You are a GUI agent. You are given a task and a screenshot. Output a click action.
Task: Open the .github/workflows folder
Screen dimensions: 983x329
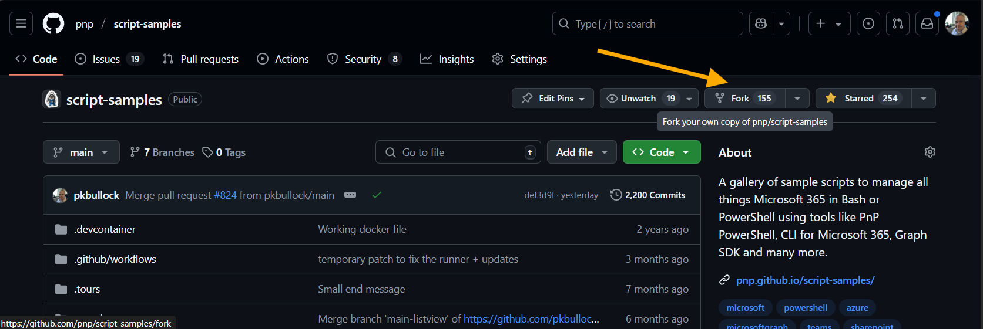click(115, 259)
